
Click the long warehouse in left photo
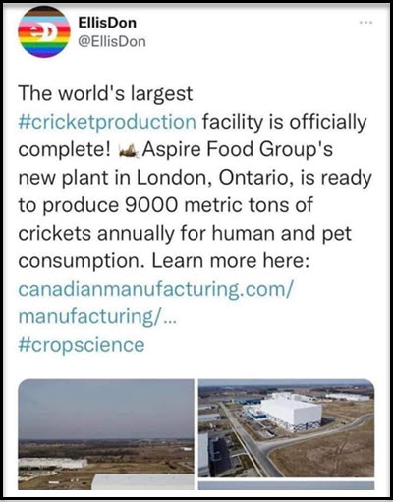53,463
